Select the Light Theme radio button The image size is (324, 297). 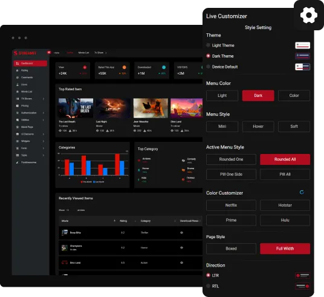point(208,45)
